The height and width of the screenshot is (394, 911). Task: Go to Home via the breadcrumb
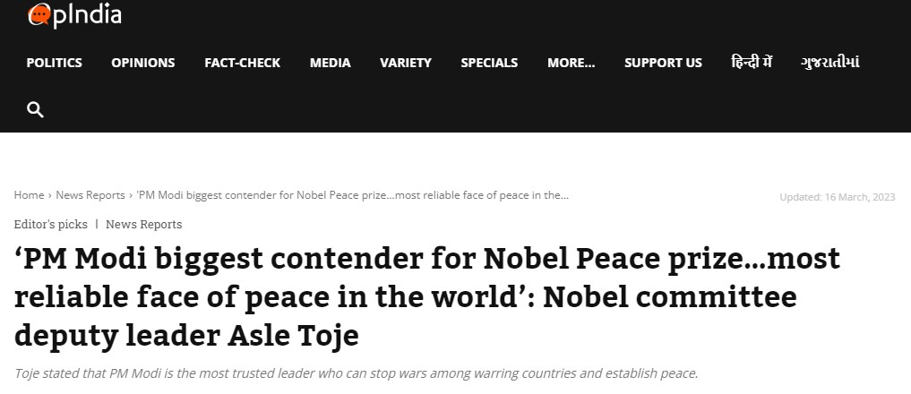(29, 195)
